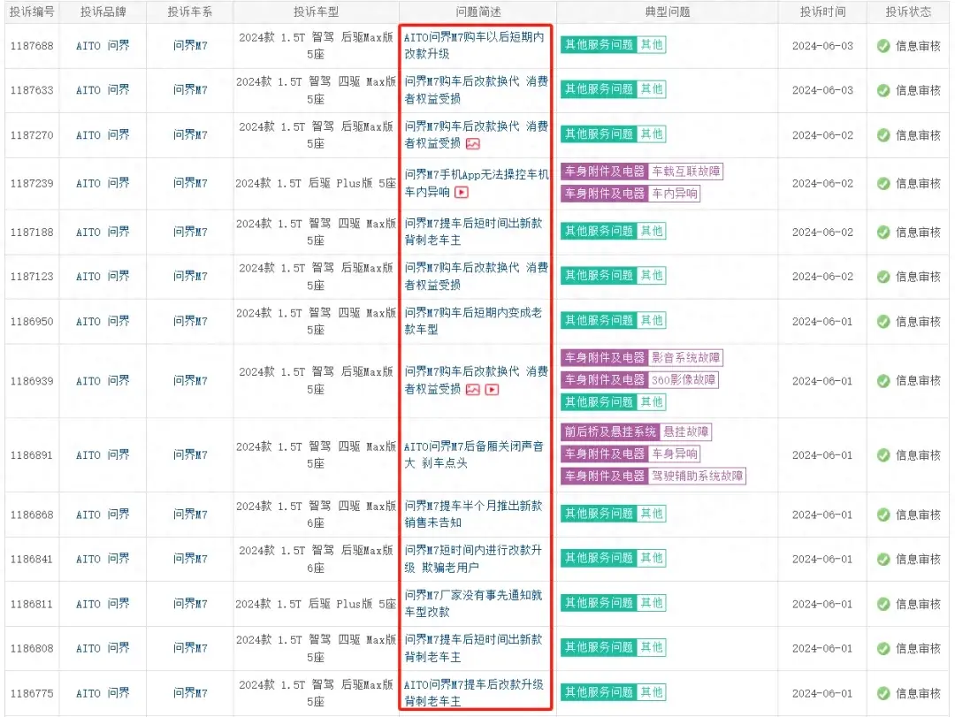Click the image icon in complaint 1187270's description
The width and height of the screenshot is (955, 717).
472,144
